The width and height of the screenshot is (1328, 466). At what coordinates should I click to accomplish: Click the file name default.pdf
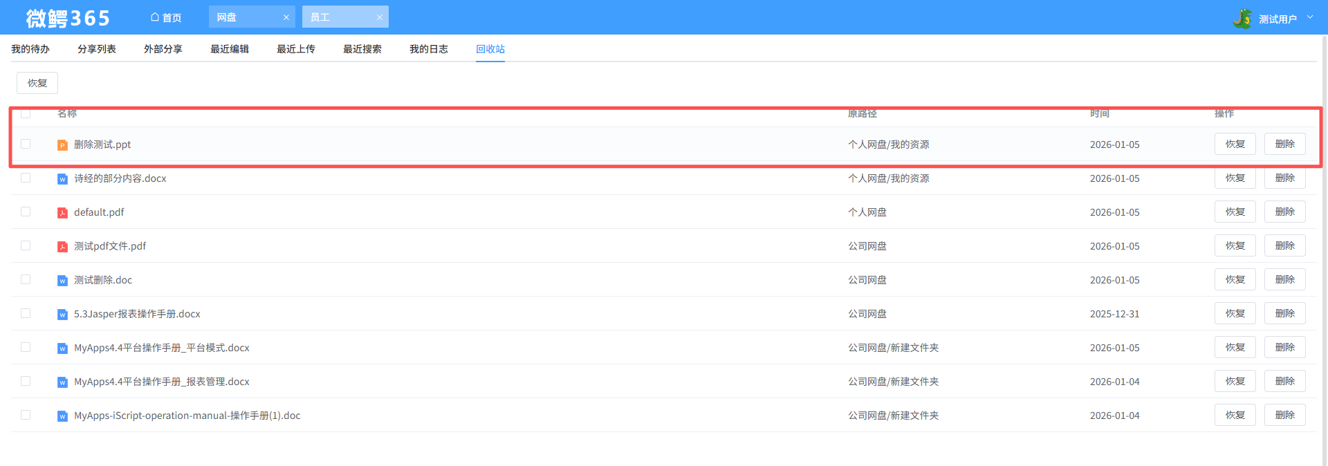coord(99,212)
